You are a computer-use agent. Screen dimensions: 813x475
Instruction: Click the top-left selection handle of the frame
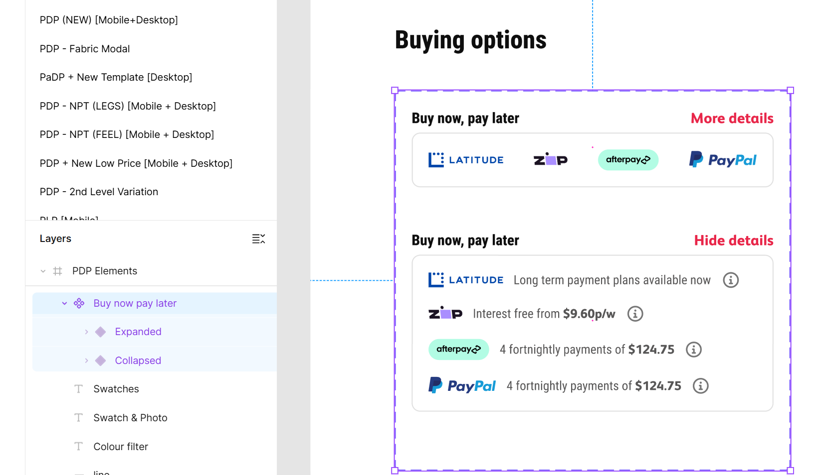click(x=395, y=91)
